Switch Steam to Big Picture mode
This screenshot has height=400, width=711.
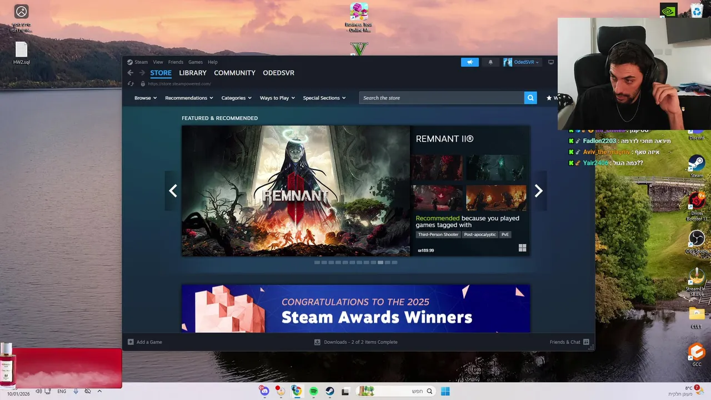point(551,62)
